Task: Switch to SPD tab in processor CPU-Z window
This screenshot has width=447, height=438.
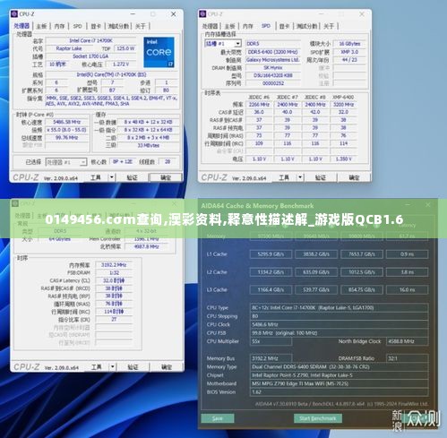Action: tap(77, 26)
